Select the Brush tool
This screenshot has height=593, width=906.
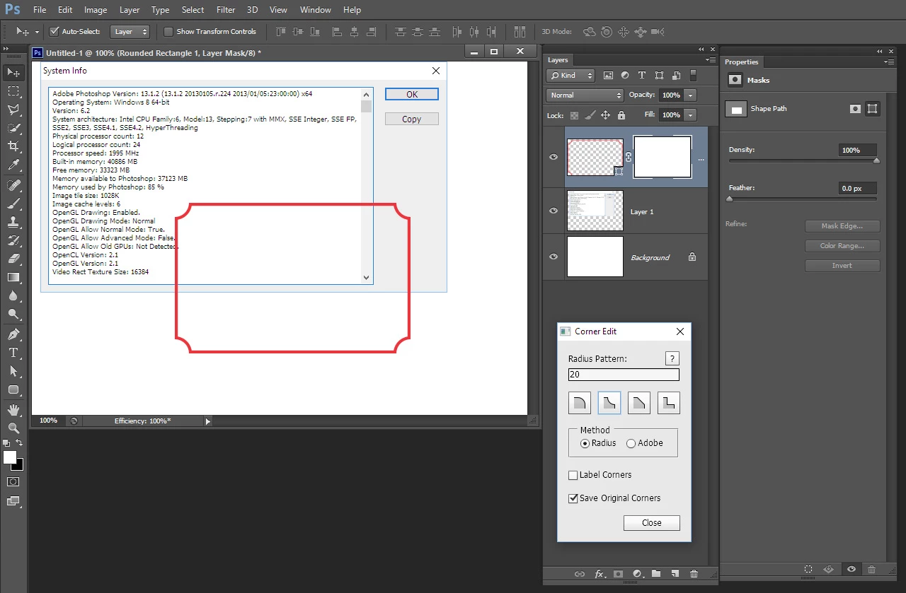(x=13, y=204)
